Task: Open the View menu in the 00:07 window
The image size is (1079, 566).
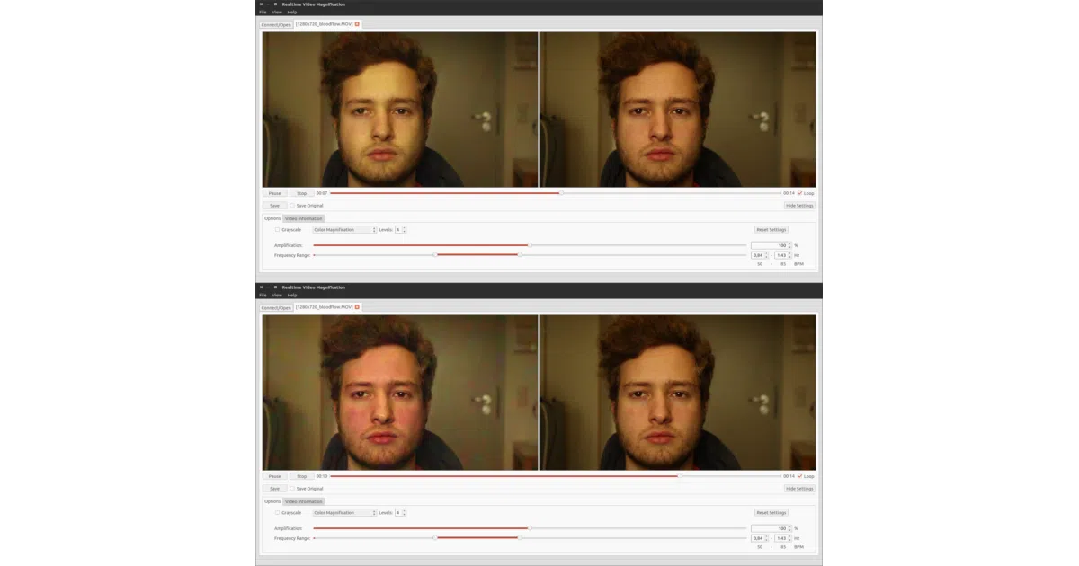Action: [277, 12]
